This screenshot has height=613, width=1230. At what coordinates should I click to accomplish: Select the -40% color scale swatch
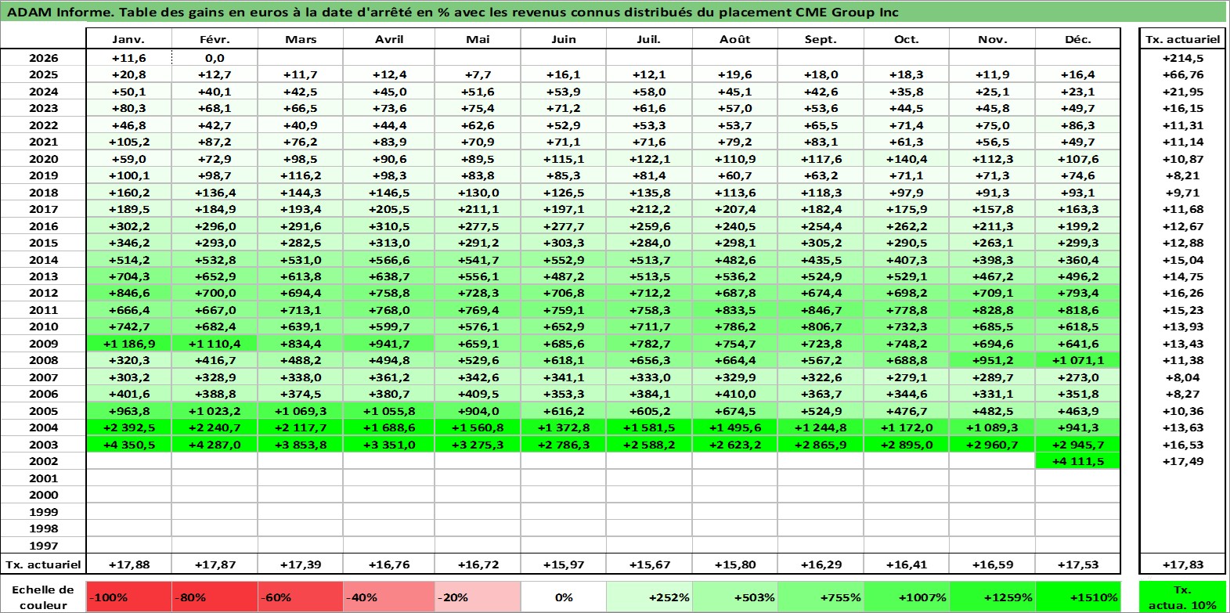(388, 597)
